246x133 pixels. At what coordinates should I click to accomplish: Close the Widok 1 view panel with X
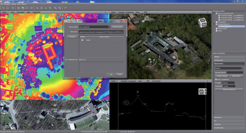pyautogui.click(x=105, y=12)
